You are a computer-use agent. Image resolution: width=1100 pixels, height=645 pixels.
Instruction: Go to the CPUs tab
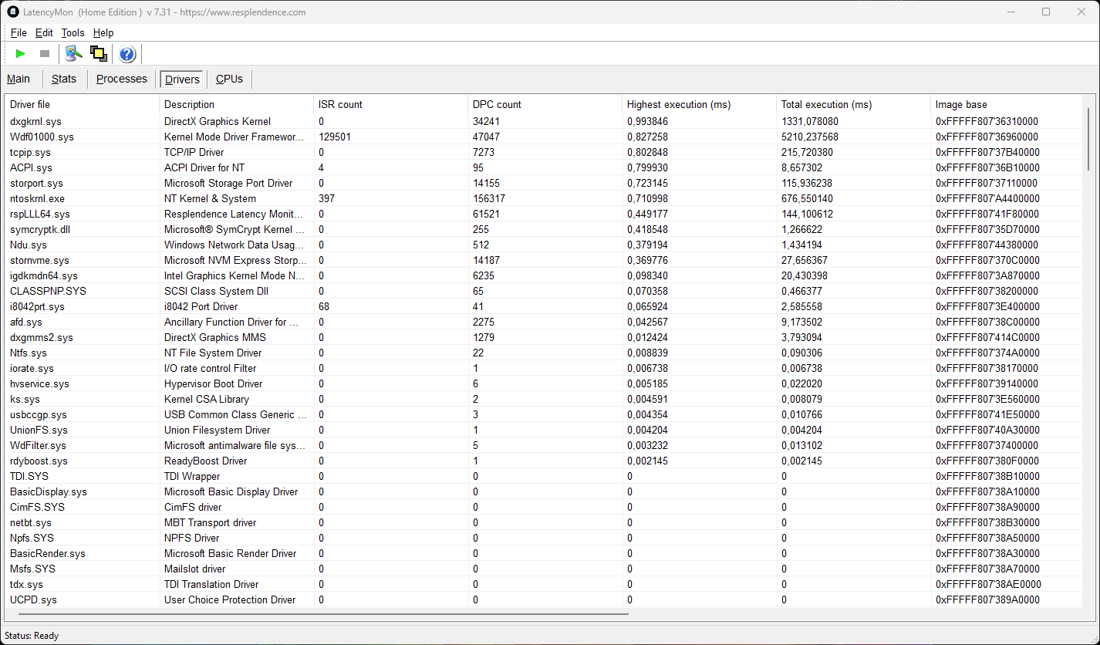pyautogui.click(x=229, y=79)
